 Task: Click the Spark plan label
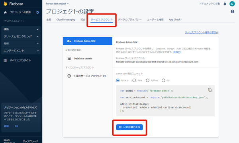click(6, 140)
